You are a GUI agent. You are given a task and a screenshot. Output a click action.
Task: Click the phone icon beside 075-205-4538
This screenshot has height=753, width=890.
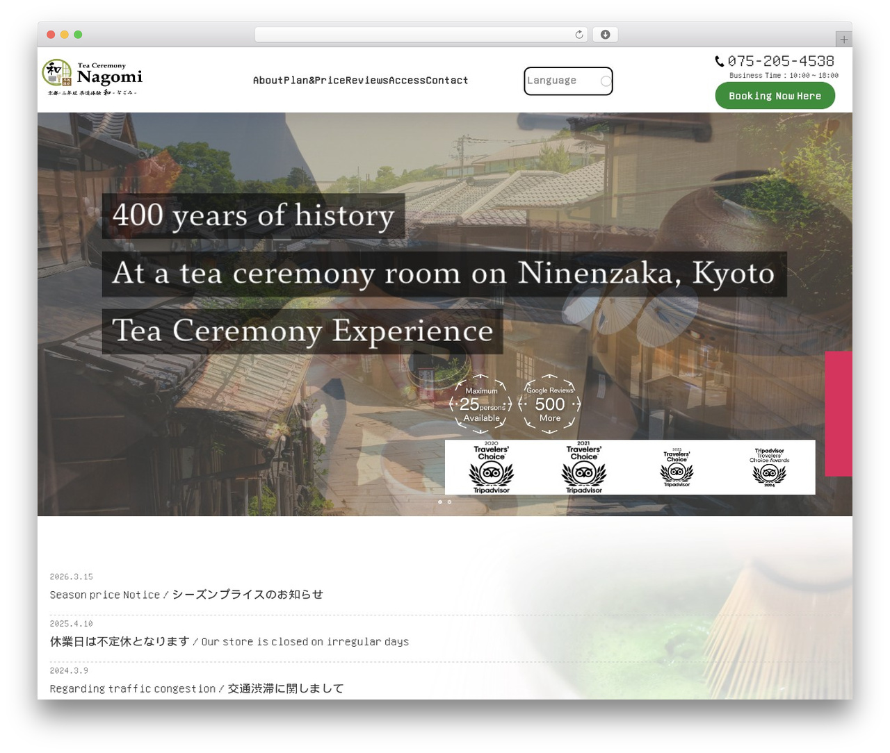point(720,61)
